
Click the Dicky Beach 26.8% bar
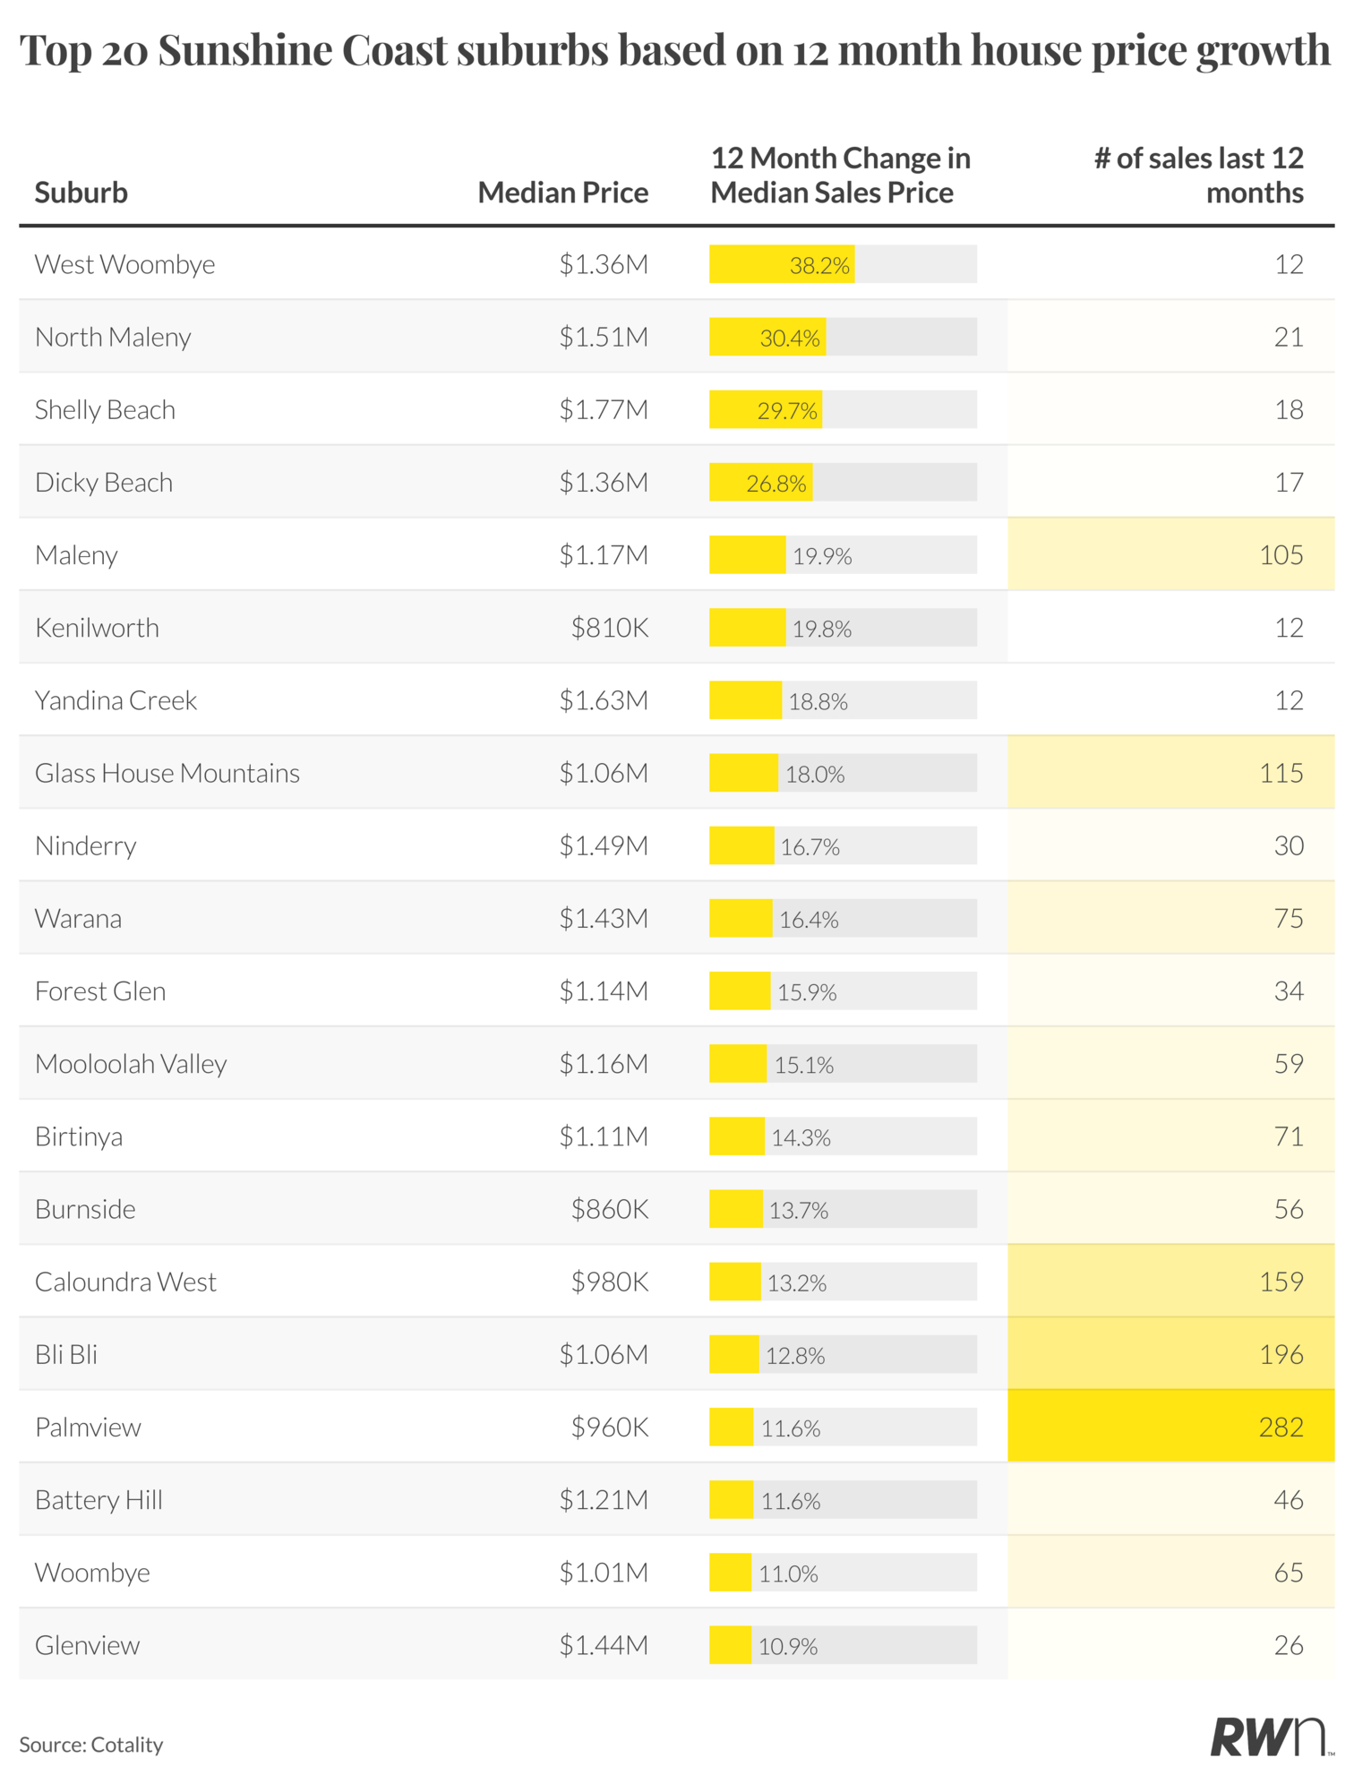[x=761, y=483]
